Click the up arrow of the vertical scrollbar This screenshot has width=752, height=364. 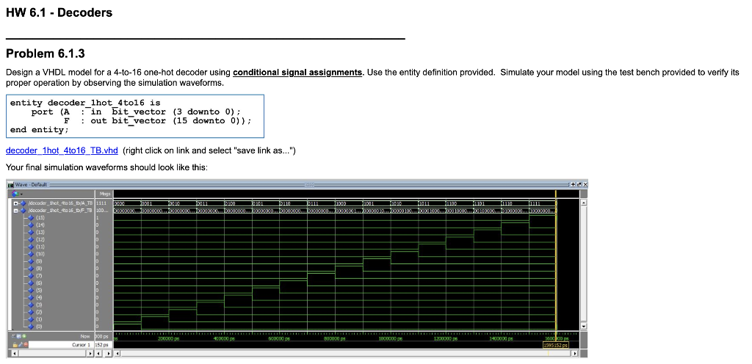584,203
